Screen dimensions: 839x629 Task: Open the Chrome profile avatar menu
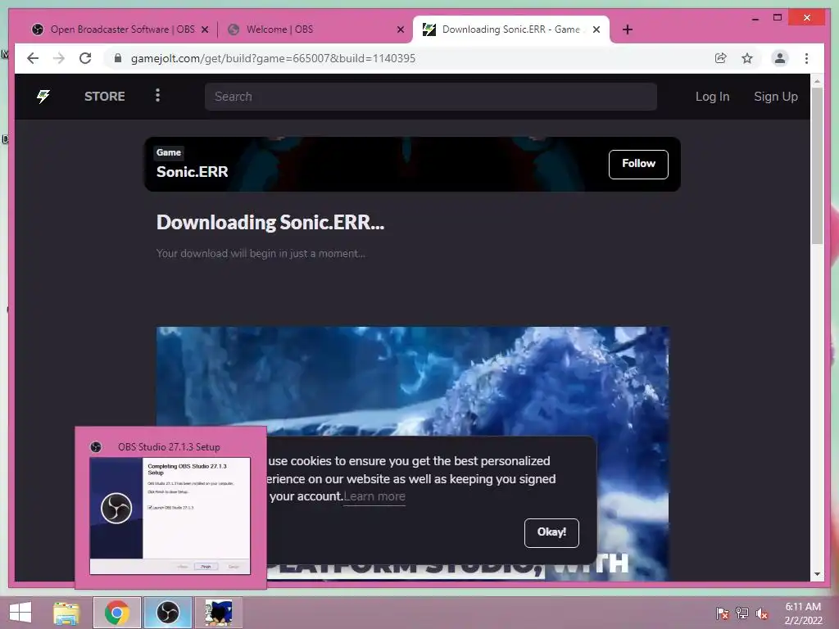tap(780, 58)
